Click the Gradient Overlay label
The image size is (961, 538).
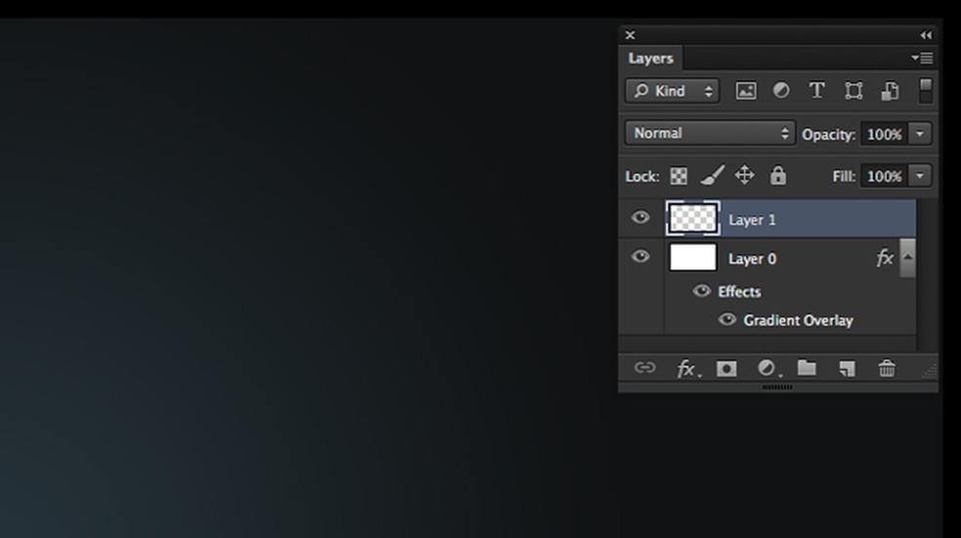click(x=798, y=320)
